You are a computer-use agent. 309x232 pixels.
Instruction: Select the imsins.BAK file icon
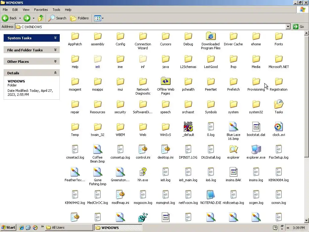coord(233,172)
